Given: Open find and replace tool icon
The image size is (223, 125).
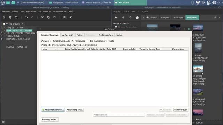Looking at the screenshot, I should [71, 17].
